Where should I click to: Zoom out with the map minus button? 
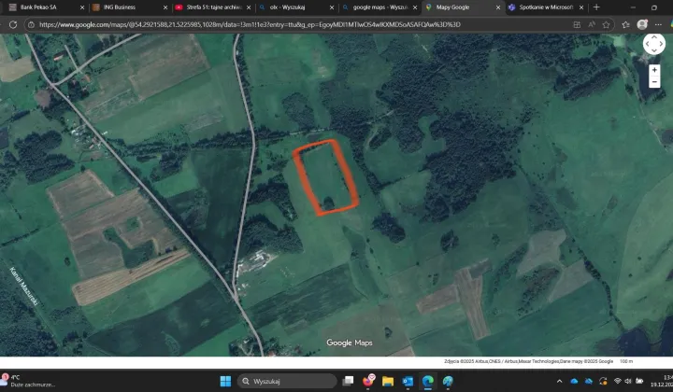point(654,82)
